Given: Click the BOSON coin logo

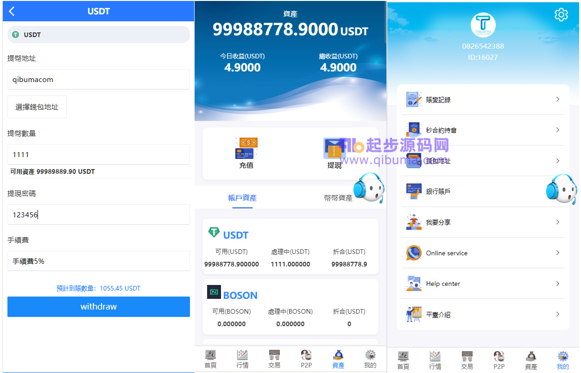Looking at the screenshot, I should [x=214, y=292].
